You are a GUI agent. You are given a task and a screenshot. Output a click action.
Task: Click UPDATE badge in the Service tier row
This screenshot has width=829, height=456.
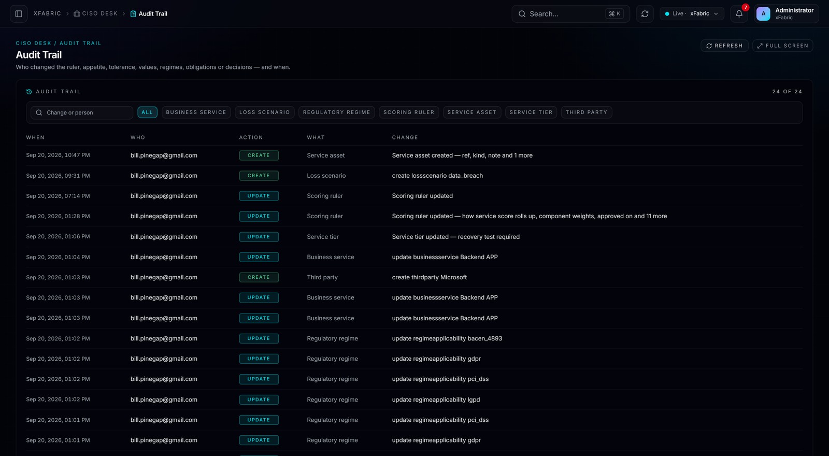pyautogui.click(x=259, y=237)
